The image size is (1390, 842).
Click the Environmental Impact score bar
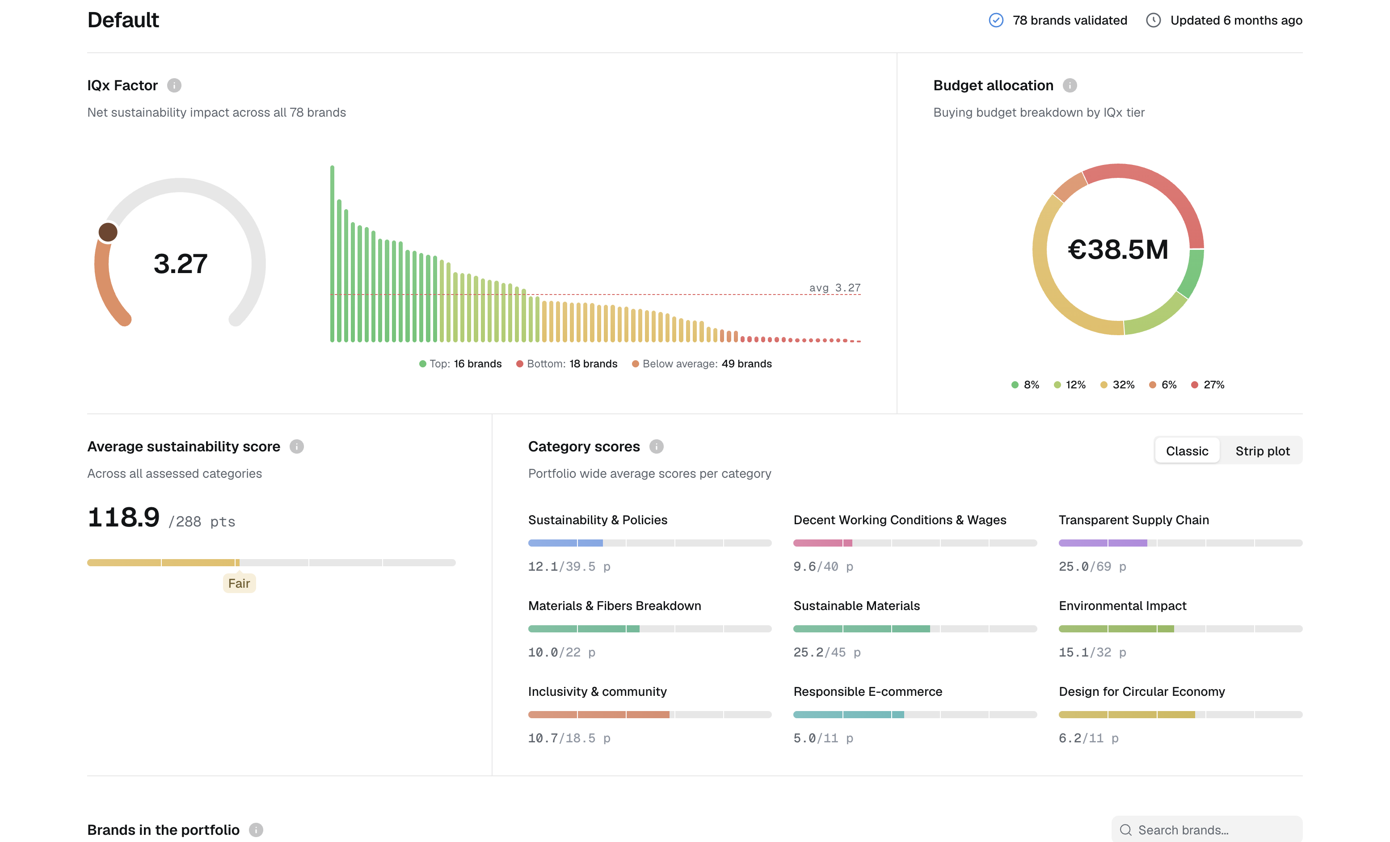1180,629
